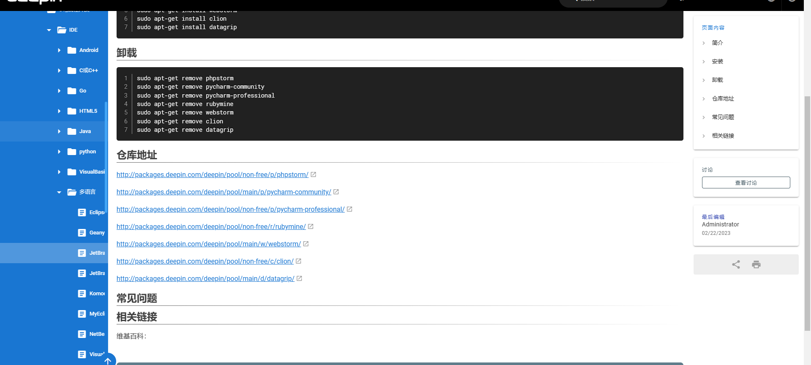
Task: Collapse the IDE folder with its arrow
Action: click(49, 30)
